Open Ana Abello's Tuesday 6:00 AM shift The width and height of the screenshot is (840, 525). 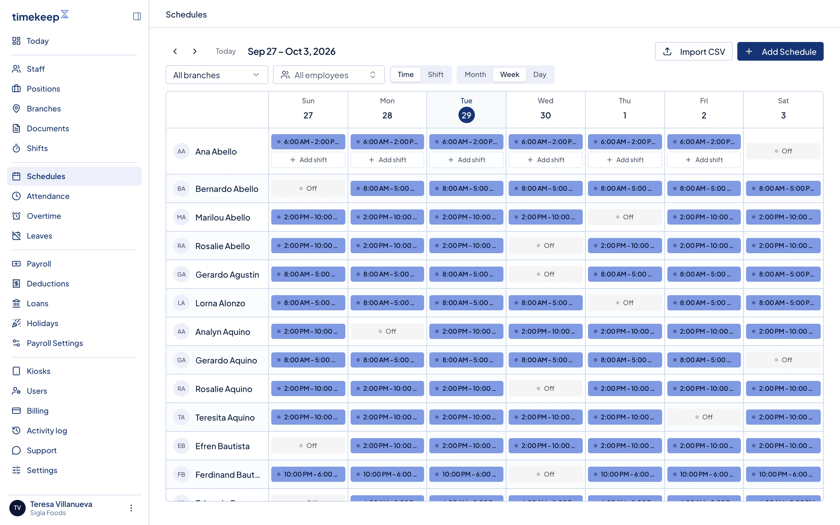coord(466,142)
